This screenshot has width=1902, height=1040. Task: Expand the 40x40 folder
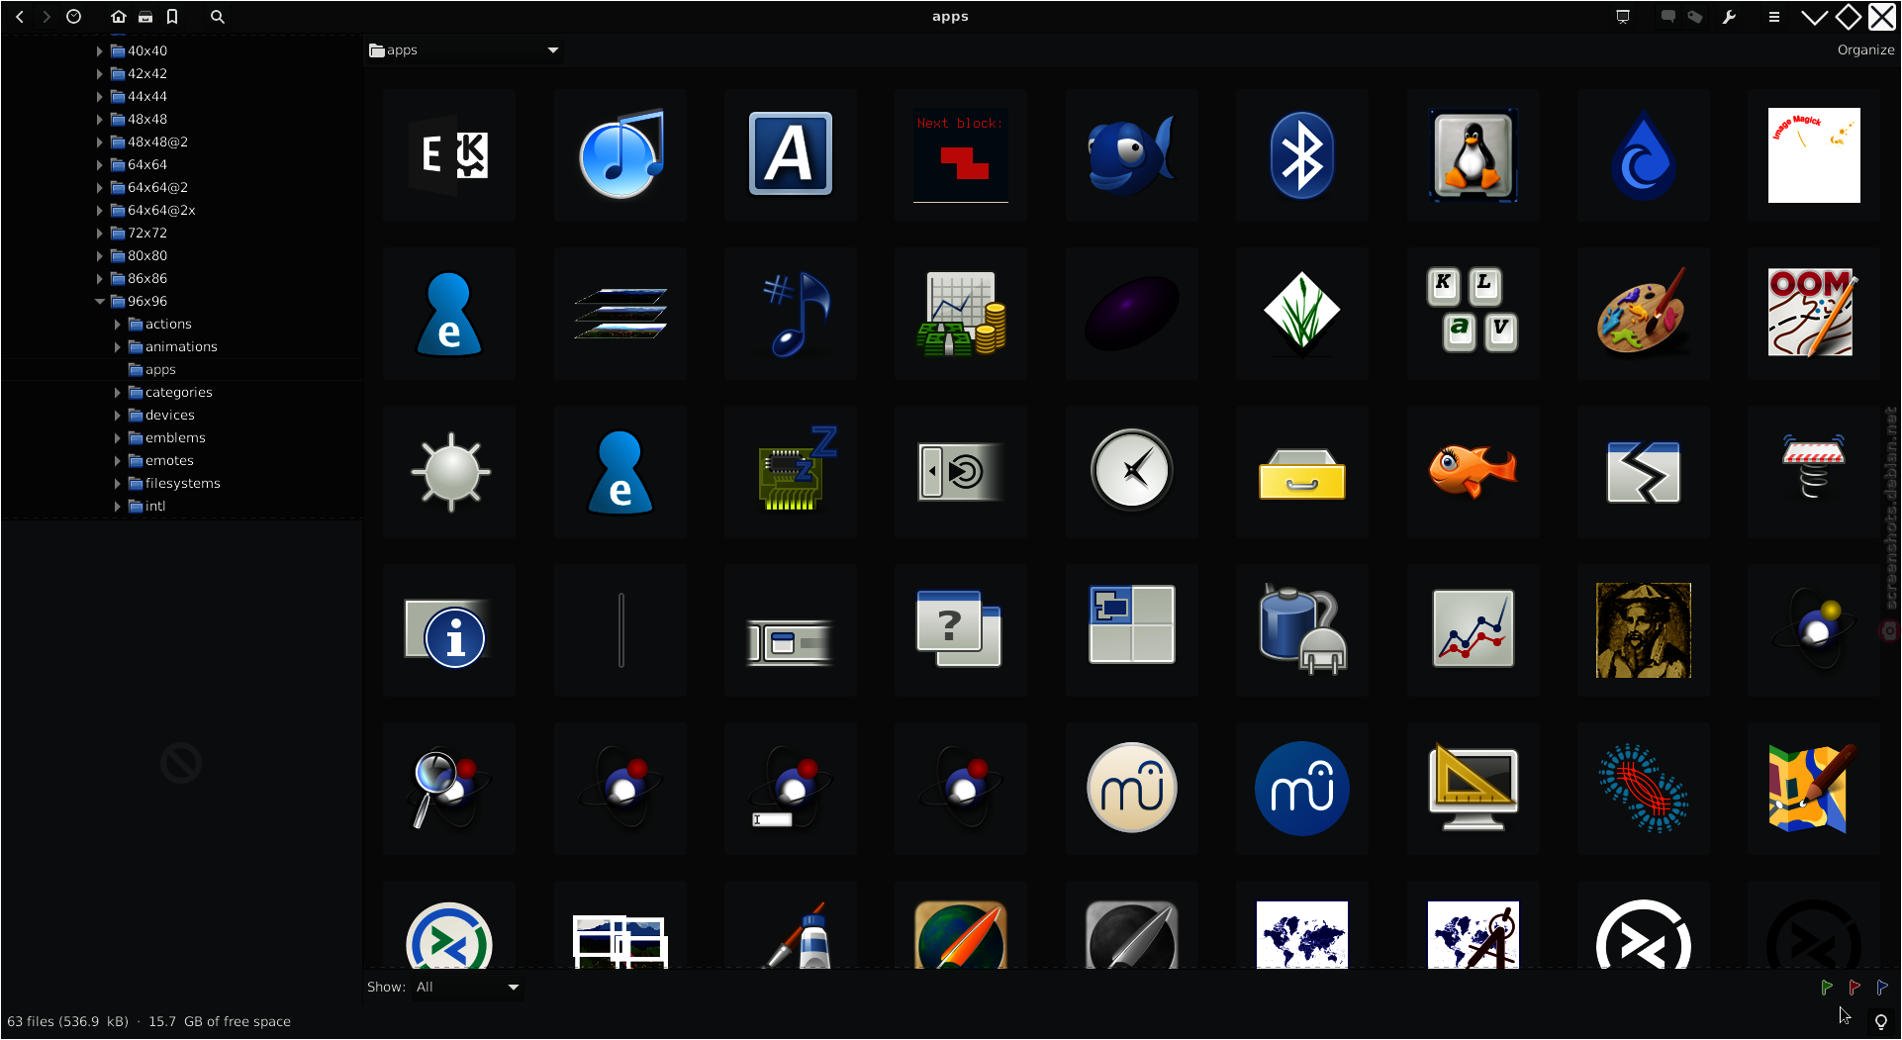click(99, 51)
